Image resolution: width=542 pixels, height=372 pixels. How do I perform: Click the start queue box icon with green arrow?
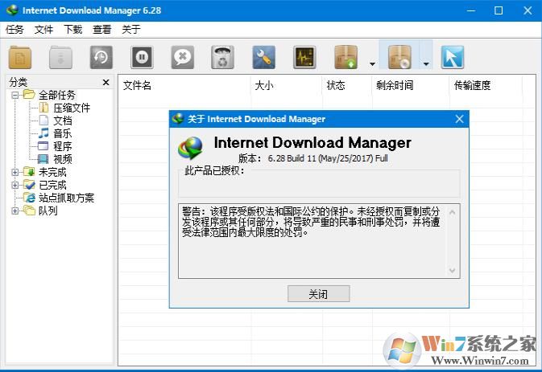[x=346, y=57]
